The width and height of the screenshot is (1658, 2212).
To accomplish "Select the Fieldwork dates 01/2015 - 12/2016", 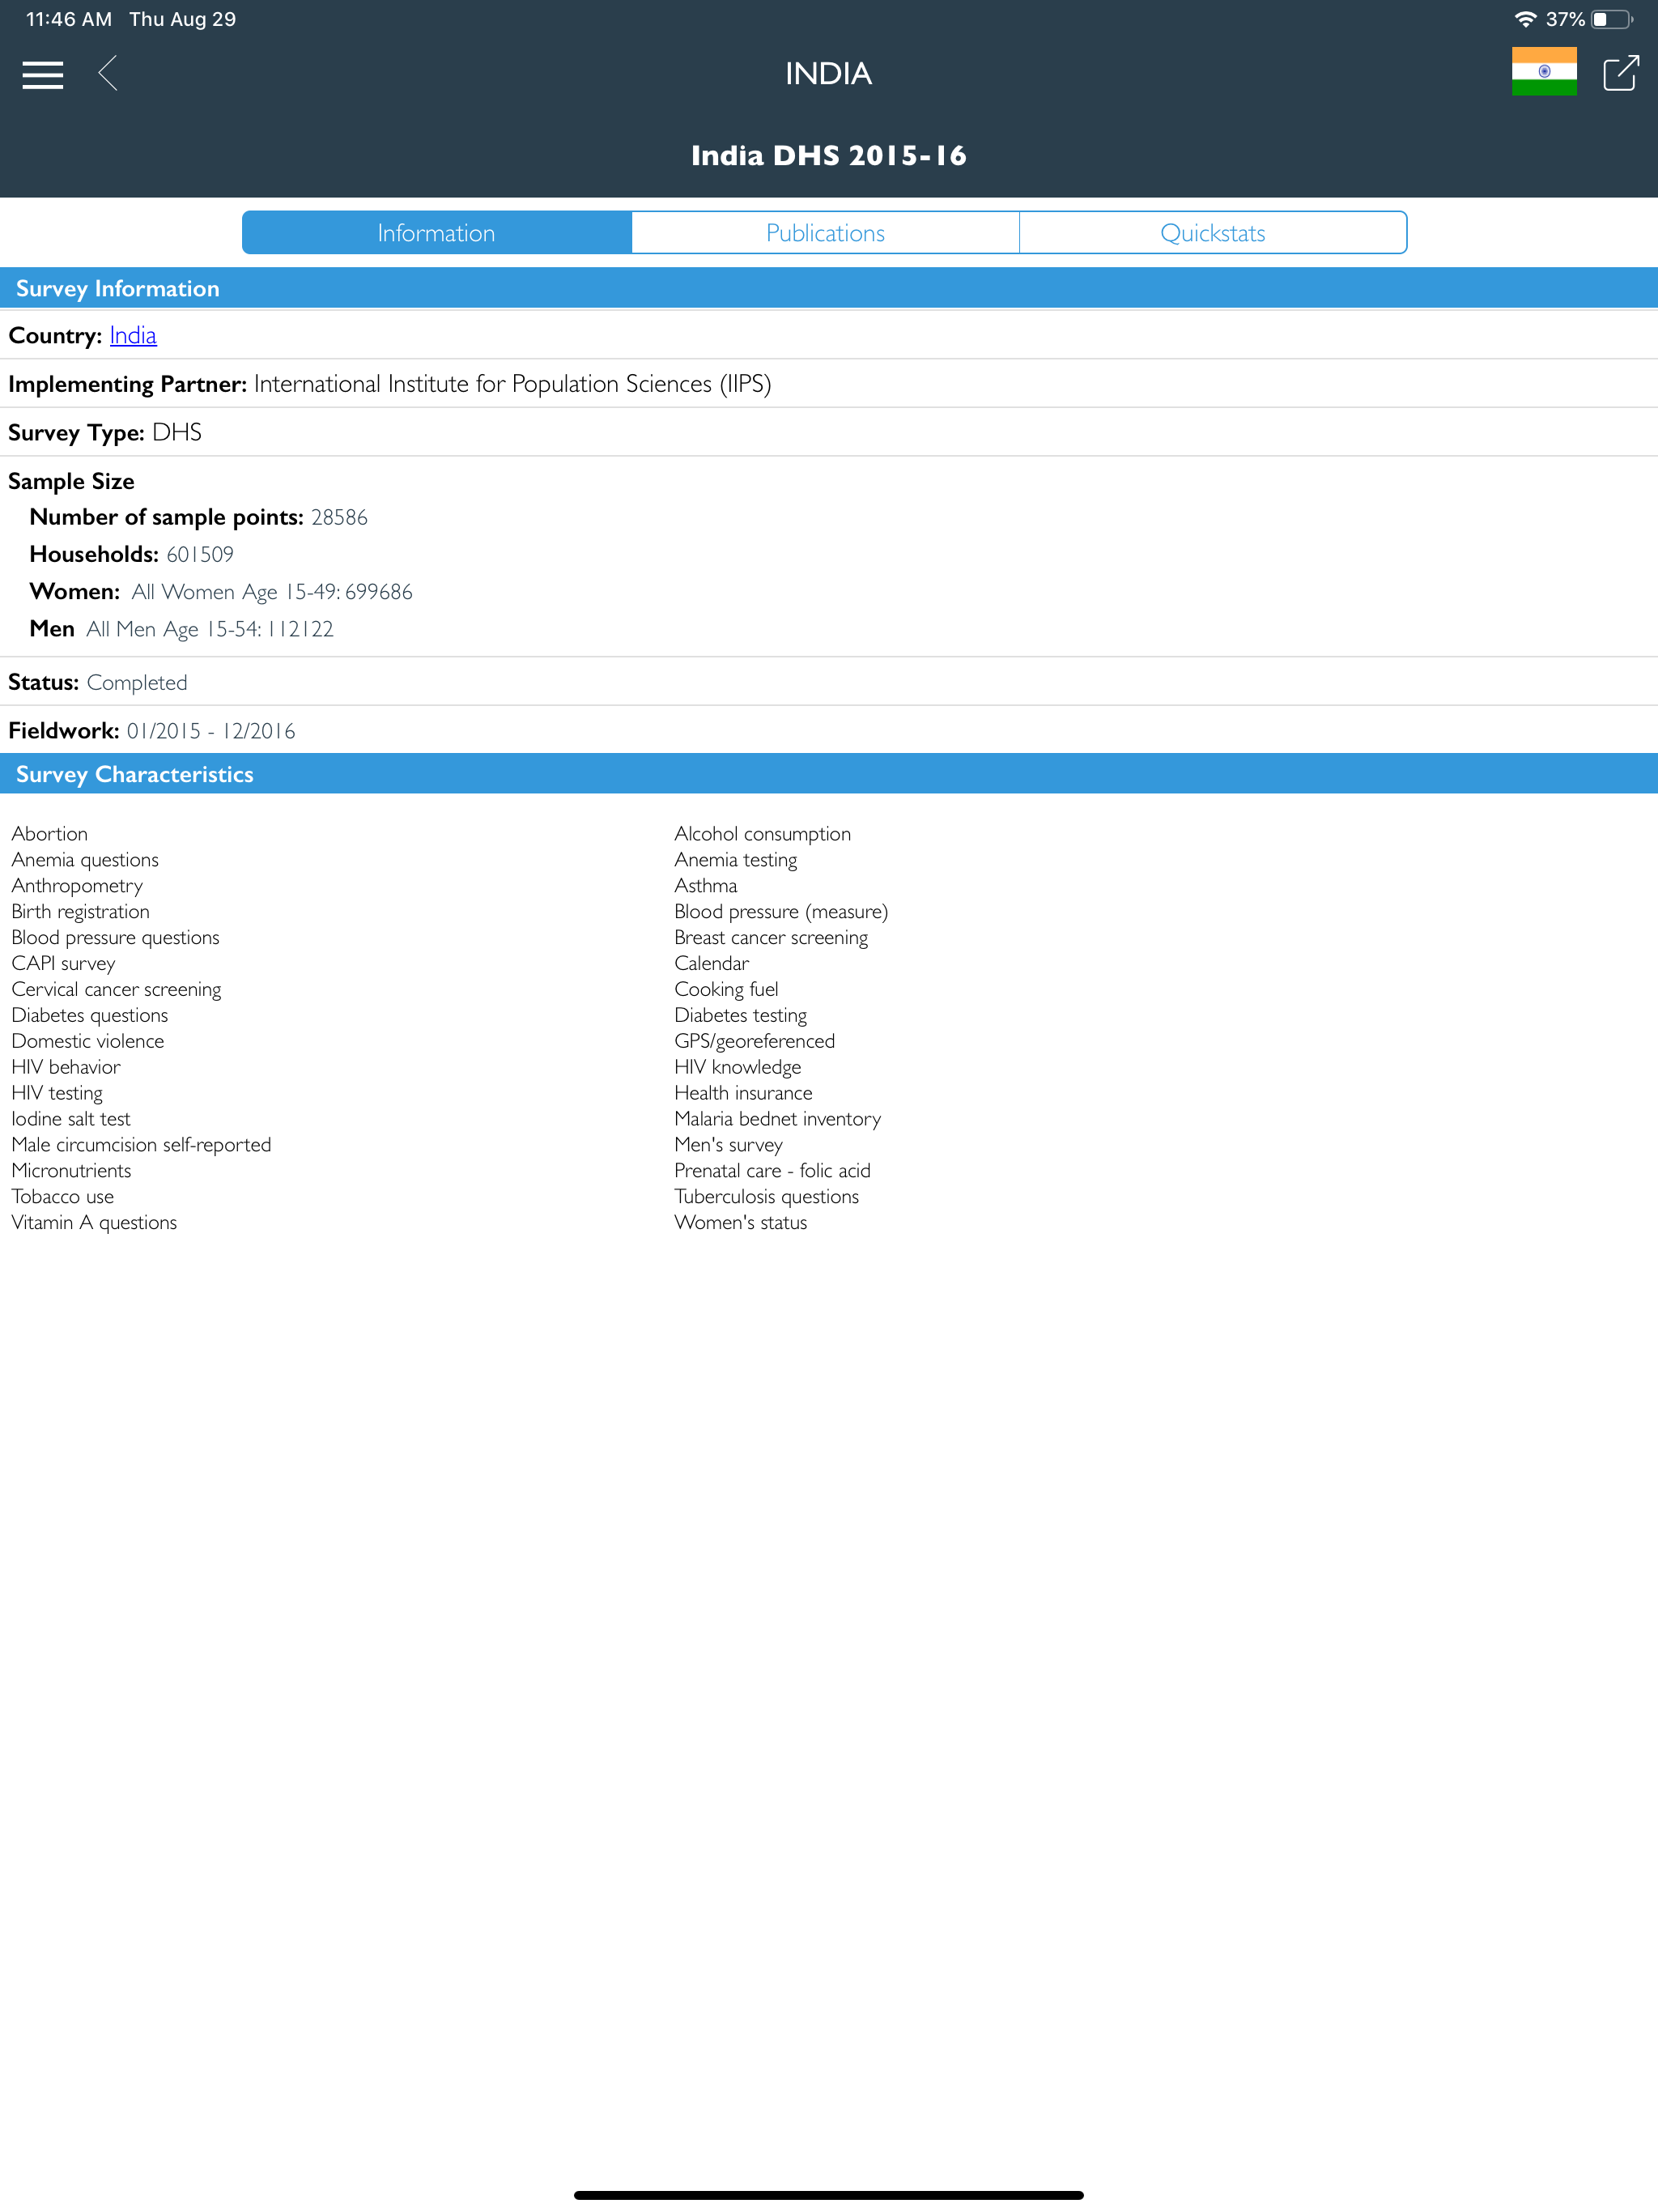I will [x=211, y=731].
